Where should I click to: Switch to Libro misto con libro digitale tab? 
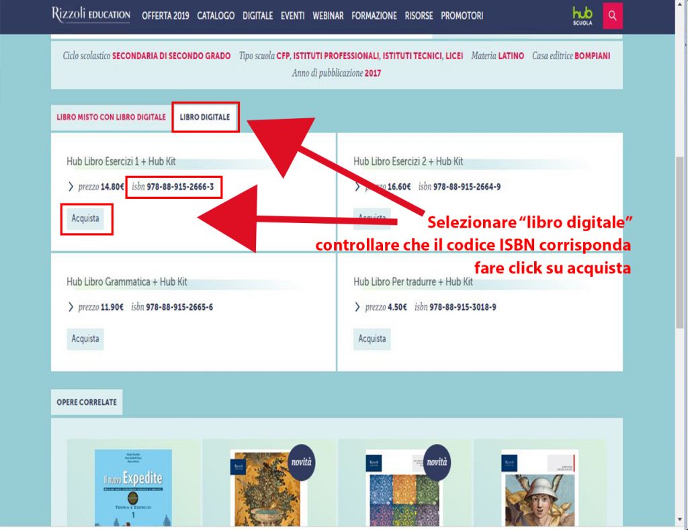pyautogui.click(x=111, y=117)
